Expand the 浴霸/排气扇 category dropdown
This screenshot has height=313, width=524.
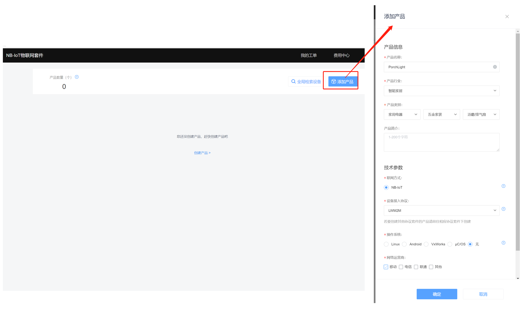coord(481,115)
